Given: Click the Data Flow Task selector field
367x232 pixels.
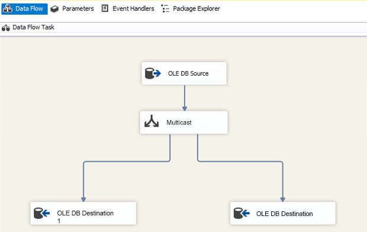Looking at the screenshot, I should tap(183, 27).
